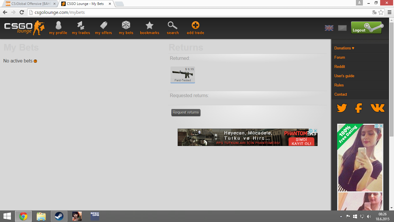The width and height of the screenshot is (394, 222).
Task: Open the Twitter bird icon
Action: [x=342, y=108]
